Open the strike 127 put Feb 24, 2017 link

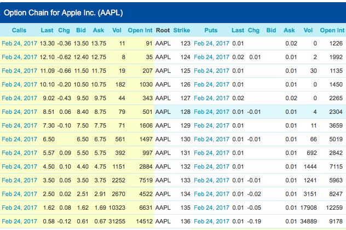pyautogui.click(x=212, y=98)
